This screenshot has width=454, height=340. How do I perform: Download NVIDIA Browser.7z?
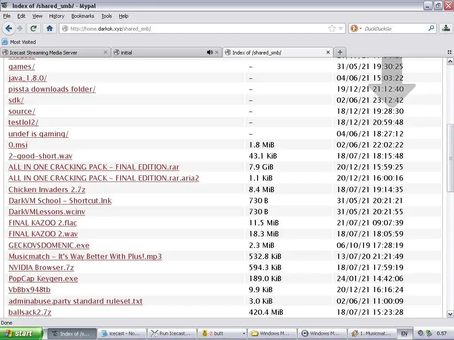coord(41,267)
